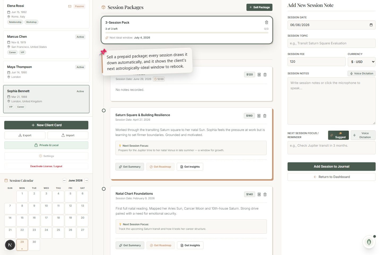
Task: Click the Session Fee field
Action: (316, 62)
